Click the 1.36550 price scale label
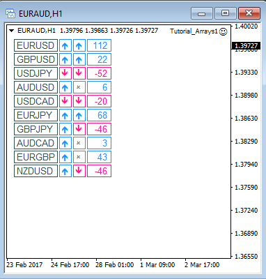Screen dimensions: 266x279 click(x=247, y=257)
